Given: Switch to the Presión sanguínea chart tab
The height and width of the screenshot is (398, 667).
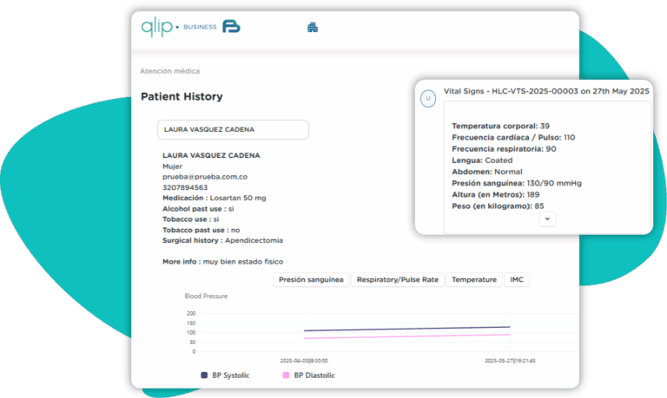Looking at the screenshot, I should (x=311, y=279).
